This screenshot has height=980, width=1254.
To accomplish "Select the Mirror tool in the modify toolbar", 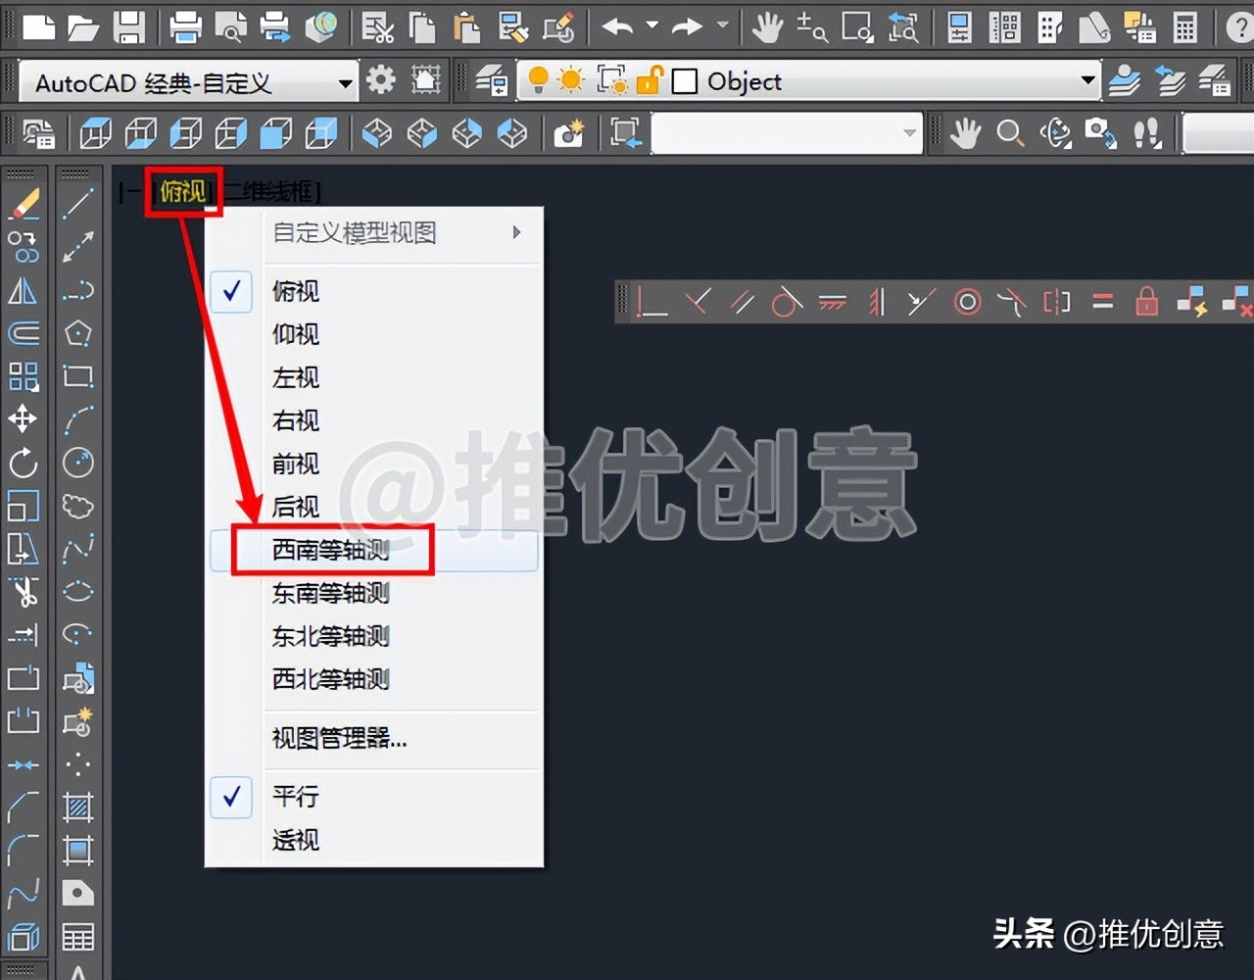I will 24,291.
